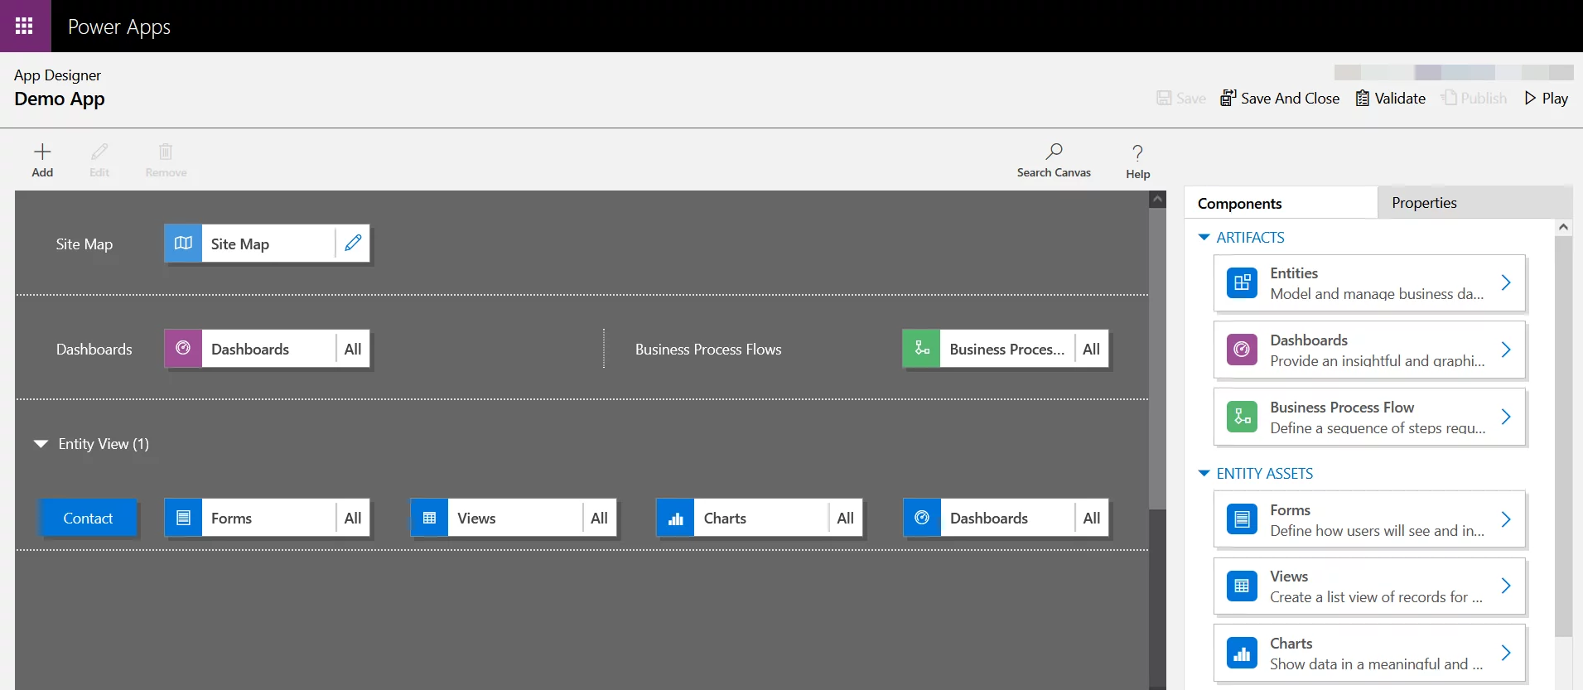
Task: Click the 'Business Process Flows' row label
Action: (x=708, y=349)
